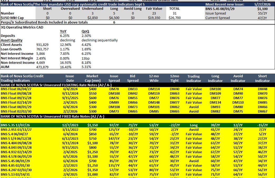Click BNS 4.043 09/15/28 long indicator 64/2Y
This screenshot has height=178, width=275.
[x=215, y=148]
